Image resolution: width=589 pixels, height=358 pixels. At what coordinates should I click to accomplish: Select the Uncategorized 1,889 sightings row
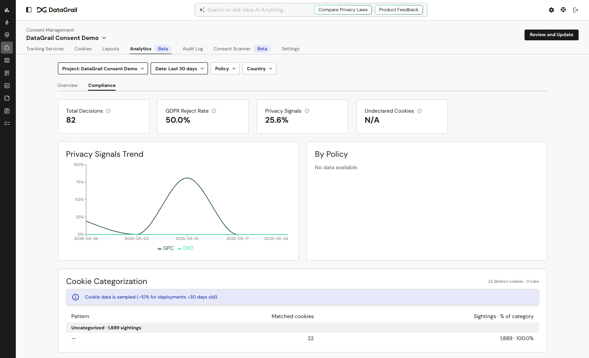(302, 328)
